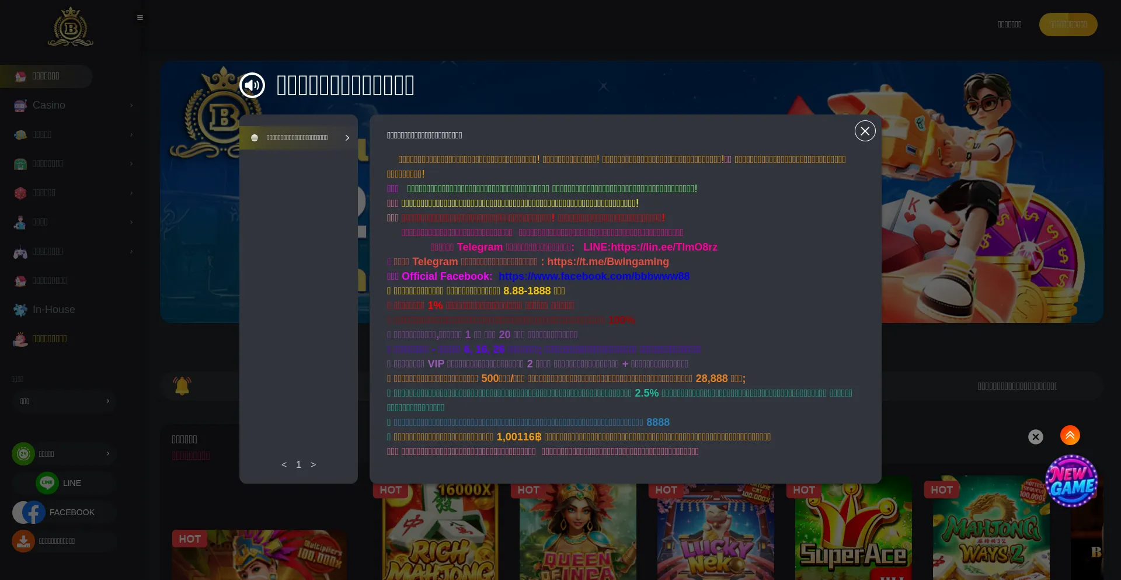Viewport: 1121px width, 580px height.
Task: Select the In-House sidebar menu item
Action: [x=54, y=310]
